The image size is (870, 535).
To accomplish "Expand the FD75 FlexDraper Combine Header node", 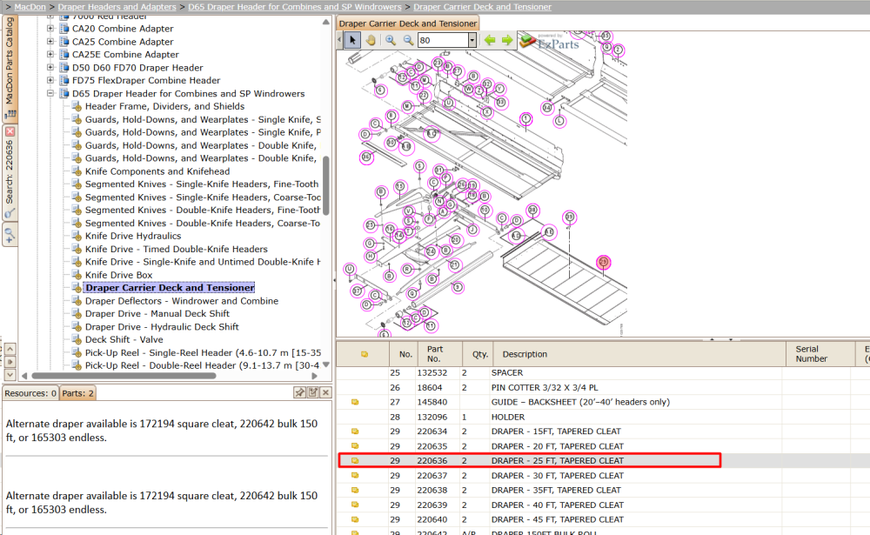I will click(x=50, y=81).
